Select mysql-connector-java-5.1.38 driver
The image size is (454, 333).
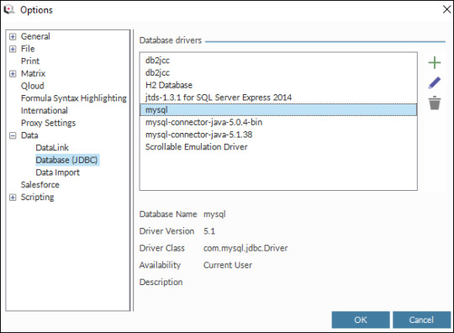coord(278,135)
